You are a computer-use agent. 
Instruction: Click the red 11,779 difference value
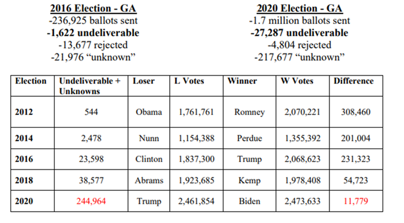353,202
